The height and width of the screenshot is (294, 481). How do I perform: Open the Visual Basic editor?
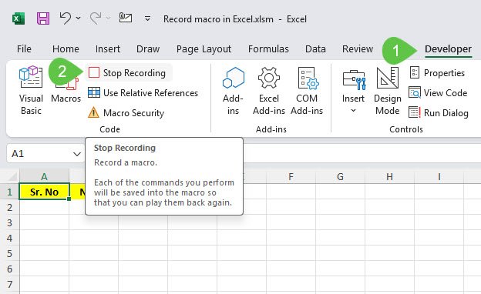pos(31,90)
